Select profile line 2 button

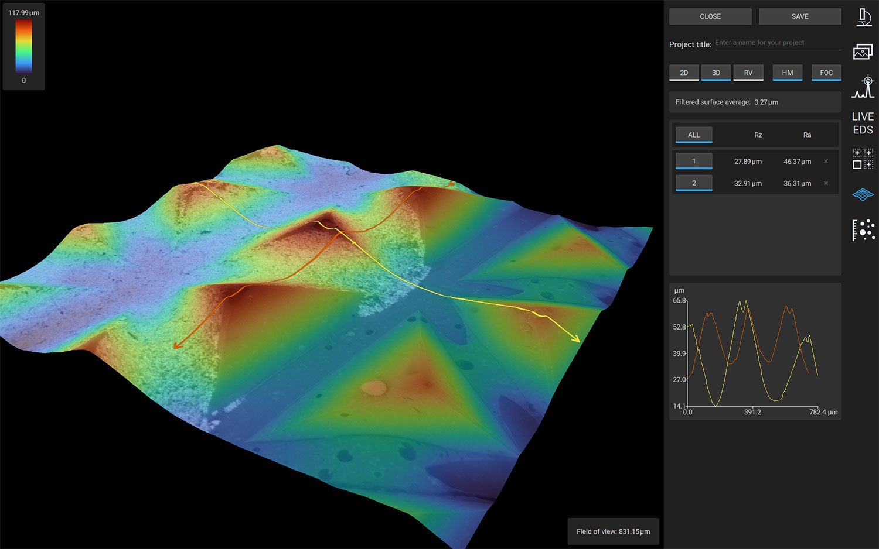(694, 183)
